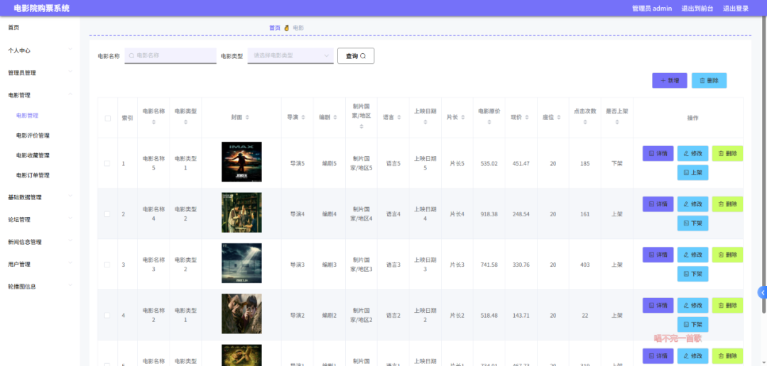This screenshot has height=366, width=767.
Task: Click the click-count cell 403
Action: pos(585,265)
